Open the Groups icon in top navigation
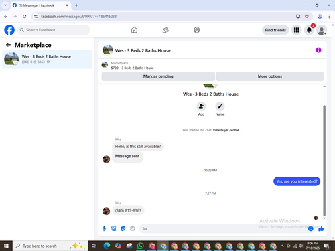 [x=197, y=30]
